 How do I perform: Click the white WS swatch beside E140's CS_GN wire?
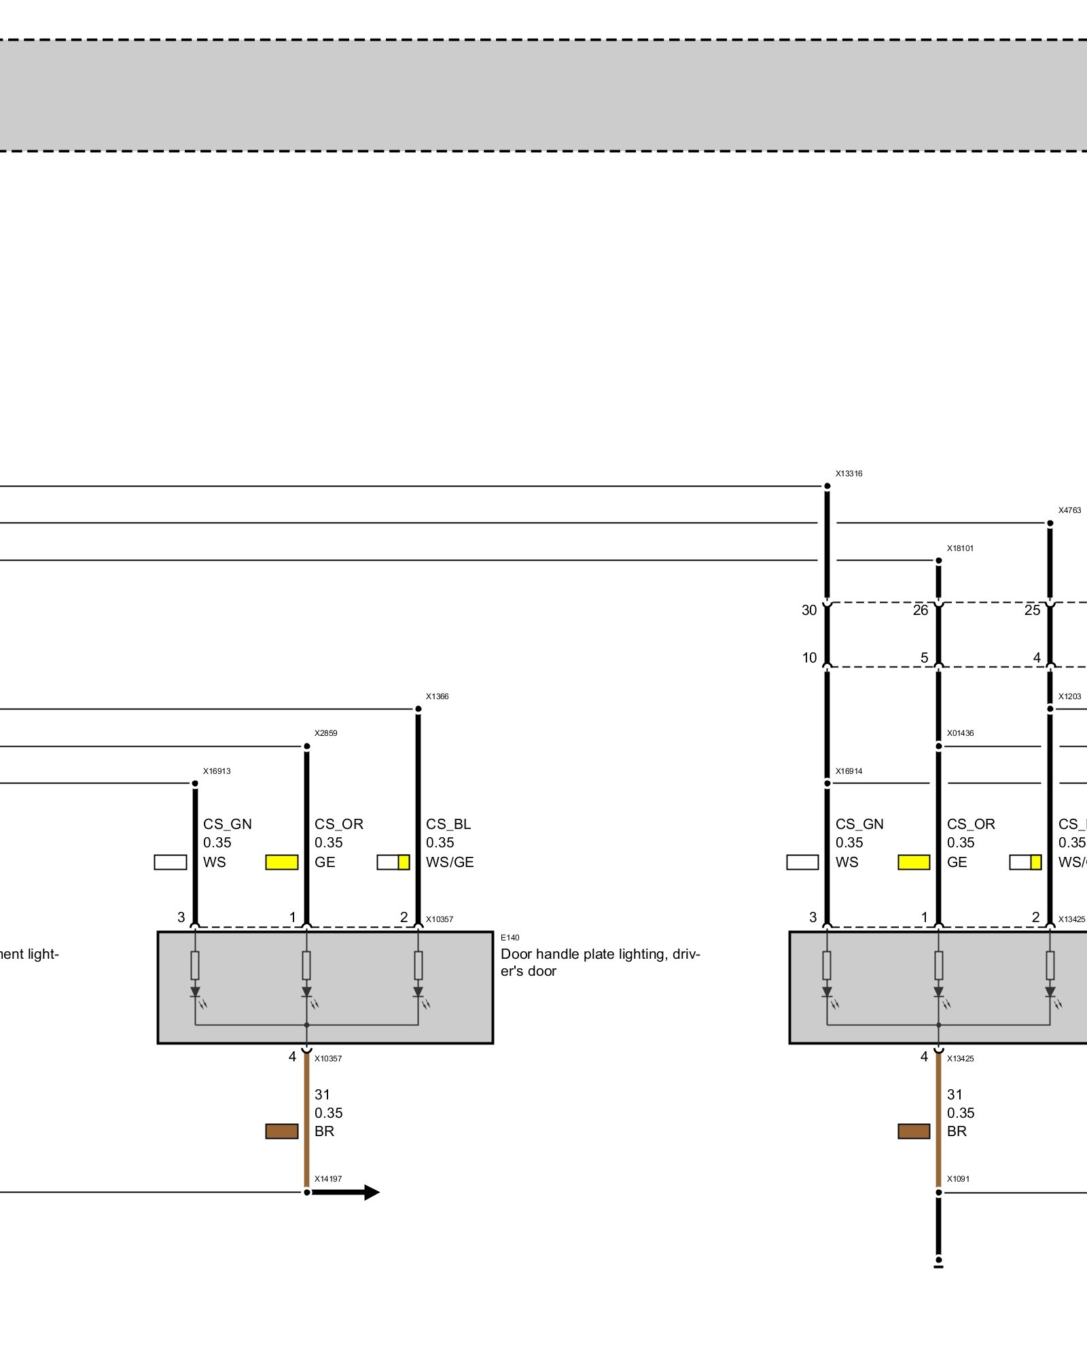[x=171, y=862]
